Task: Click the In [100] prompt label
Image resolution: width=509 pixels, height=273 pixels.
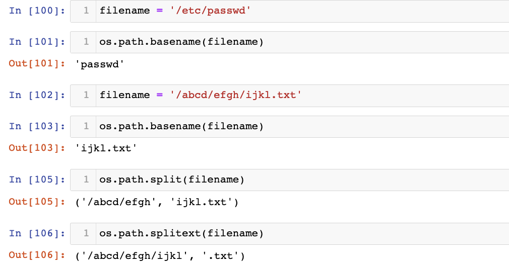Action: (x=37, y=11)
